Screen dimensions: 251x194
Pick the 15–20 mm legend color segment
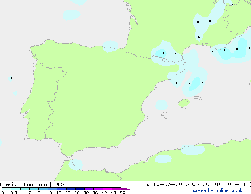tap(62, 189)
